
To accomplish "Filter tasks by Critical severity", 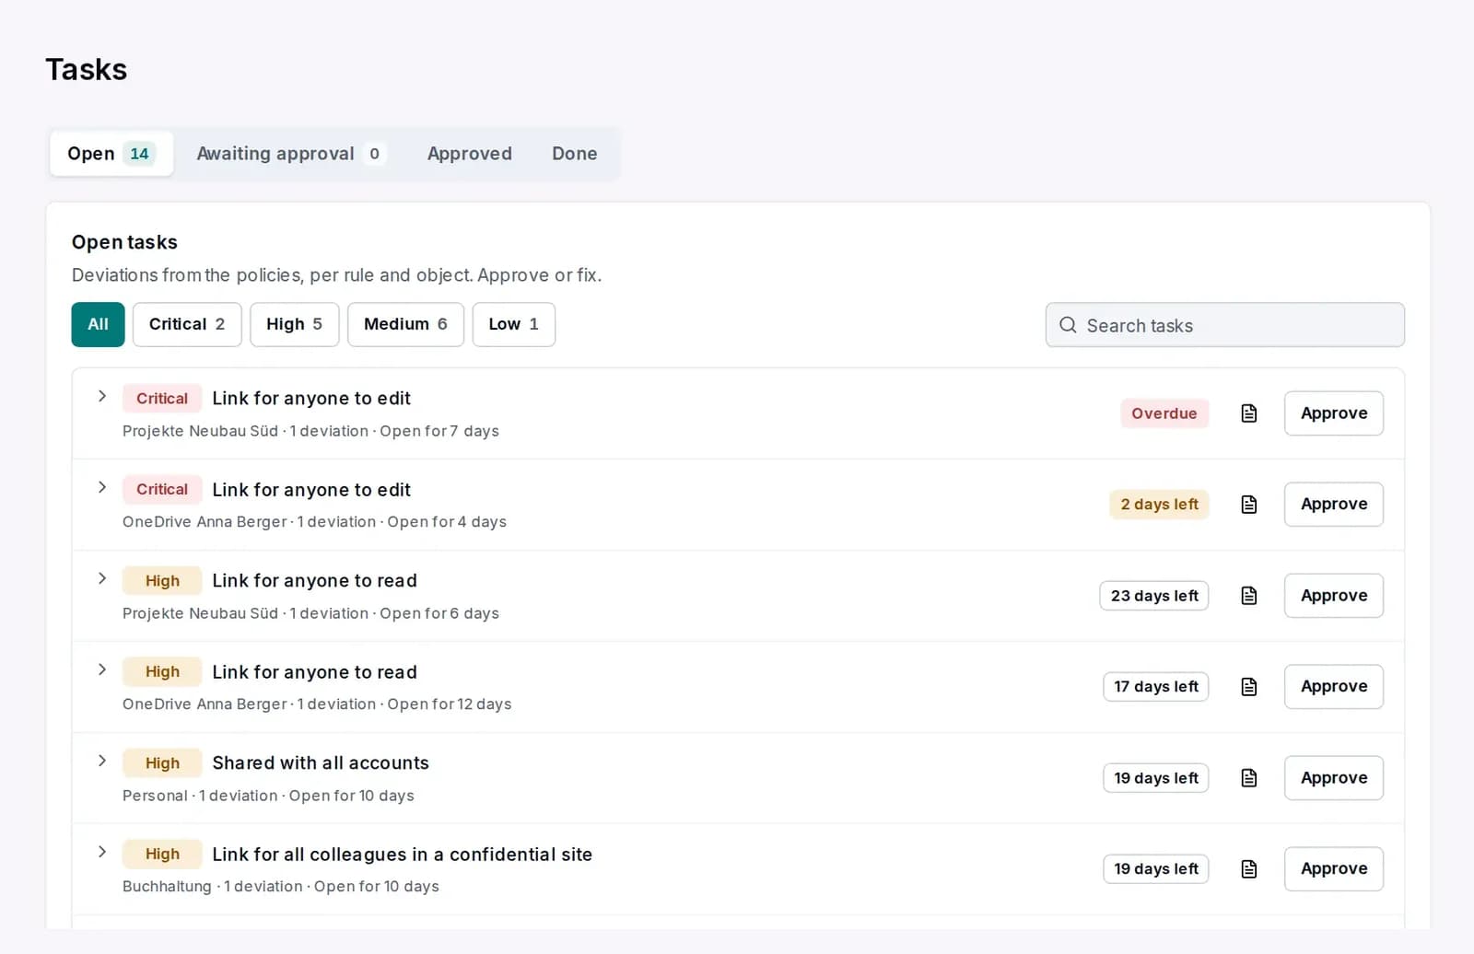I will tap(187, 324).
